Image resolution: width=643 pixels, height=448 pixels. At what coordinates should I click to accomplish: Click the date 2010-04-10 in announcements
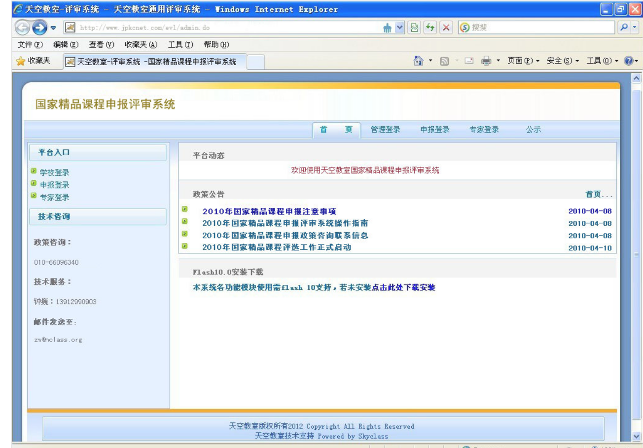[x=590, y=248]
